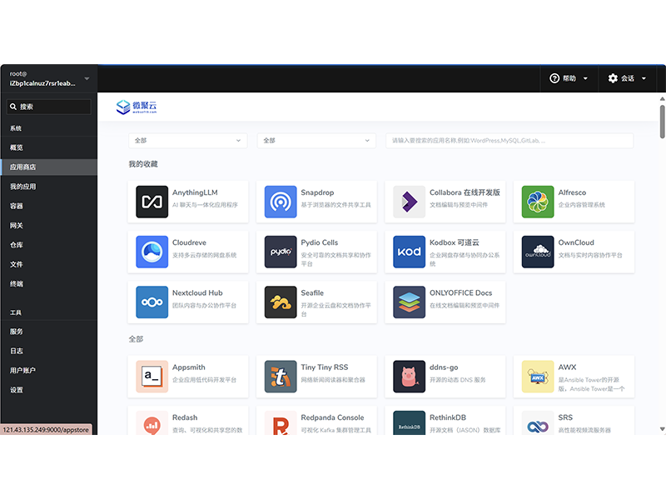This screenshot has height=500, width=666.
Task: Open 日志 logs in sidebar
Action: coord(49,351)
